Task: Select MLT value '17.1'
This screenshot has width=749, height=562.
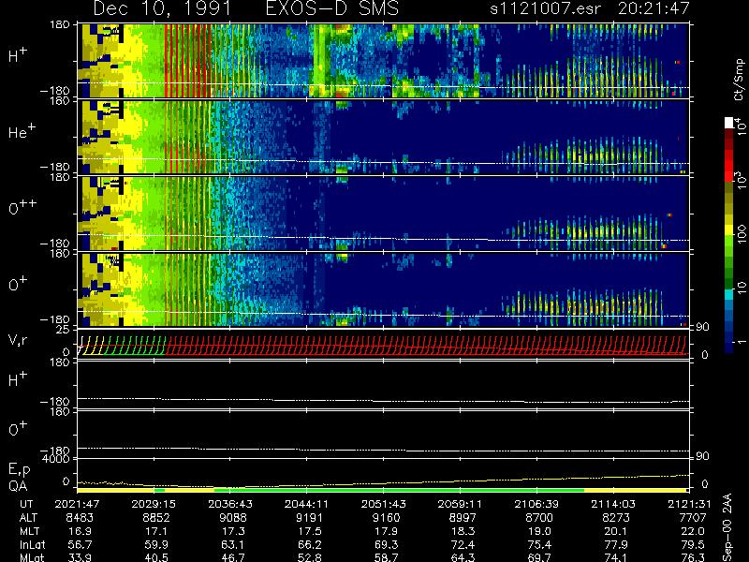Action: pyautogui.click(x=156, y=531)
